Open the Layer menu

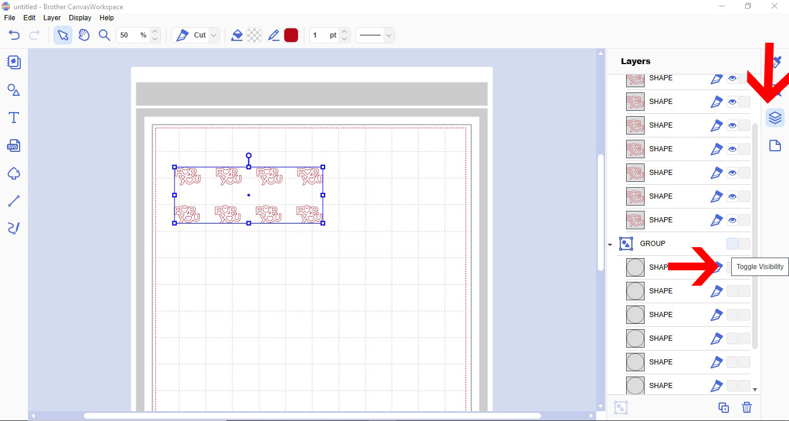coord(52,18)
